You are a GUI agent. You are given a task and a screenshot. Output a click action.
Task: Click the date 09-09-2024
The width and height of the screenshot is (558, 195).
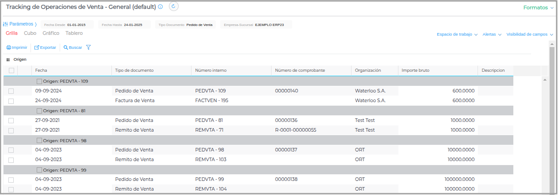(48, 91)
